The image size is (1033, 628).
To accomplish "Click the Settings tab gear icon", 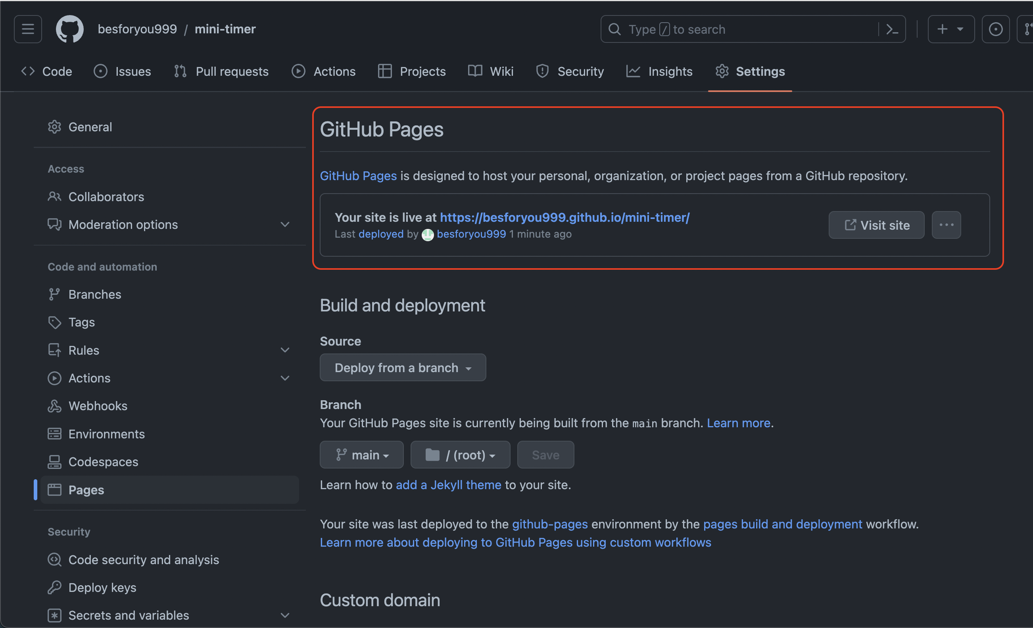I will pyautogui.click(x=722, y=71).
